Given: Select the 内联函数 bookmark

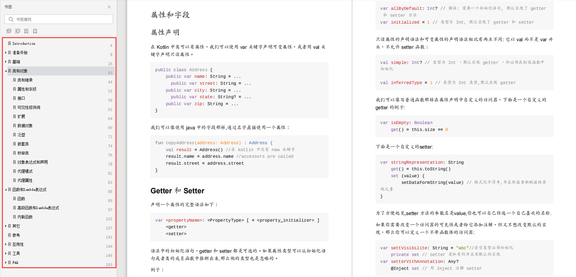Looking at the screenshot, I should coord(25,217).
